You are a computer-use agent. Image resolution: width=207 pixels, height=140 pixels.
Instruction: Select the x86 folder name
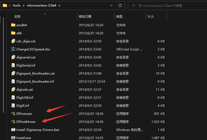click(19, 33)
